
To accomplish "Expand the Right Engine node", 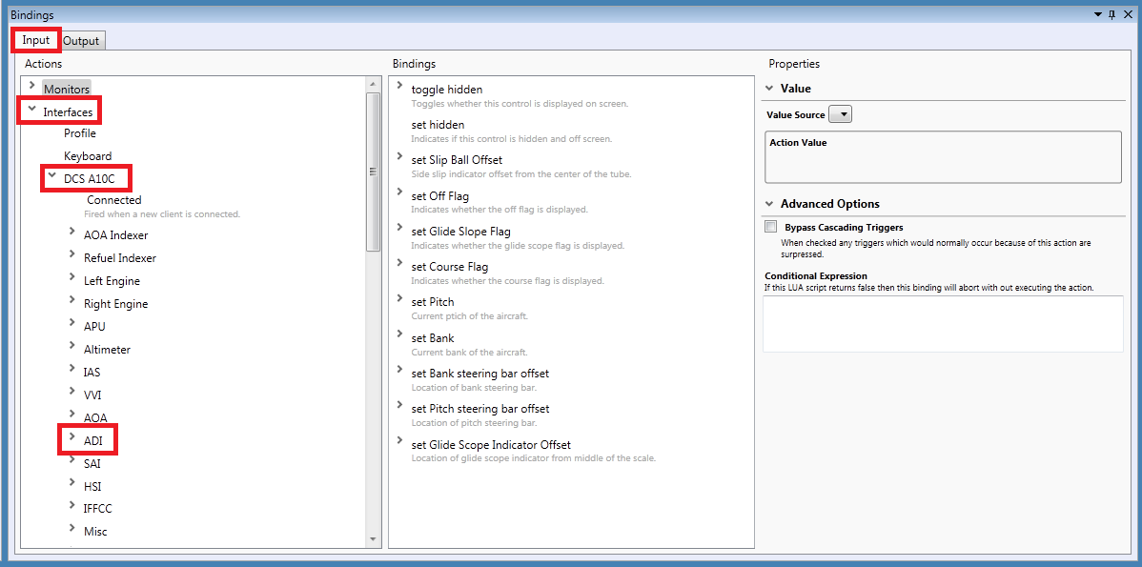I will coord(72,300).
